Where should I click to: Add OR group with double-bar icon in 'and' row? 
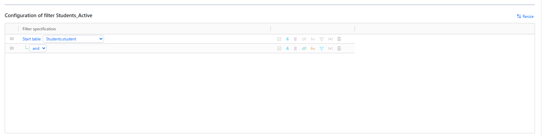(x=295, y=48)
